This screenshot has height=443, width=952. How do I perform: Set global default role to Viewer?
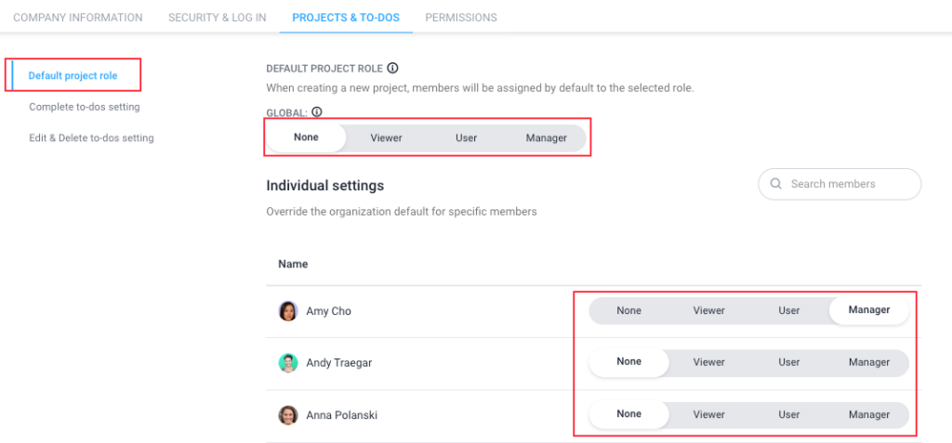pos(386,137)
